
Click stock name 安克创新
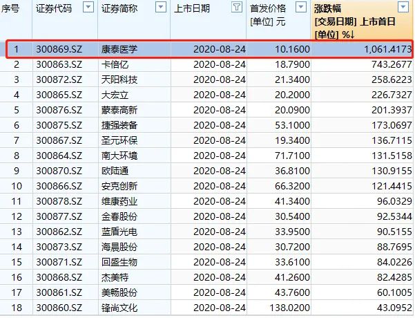coord(119,186)
